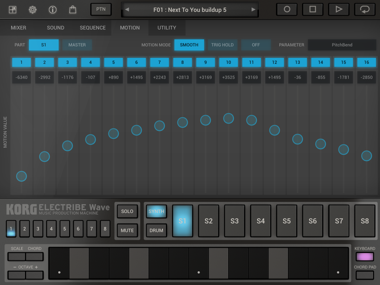Open the shop bag icon

click(73, 10)
